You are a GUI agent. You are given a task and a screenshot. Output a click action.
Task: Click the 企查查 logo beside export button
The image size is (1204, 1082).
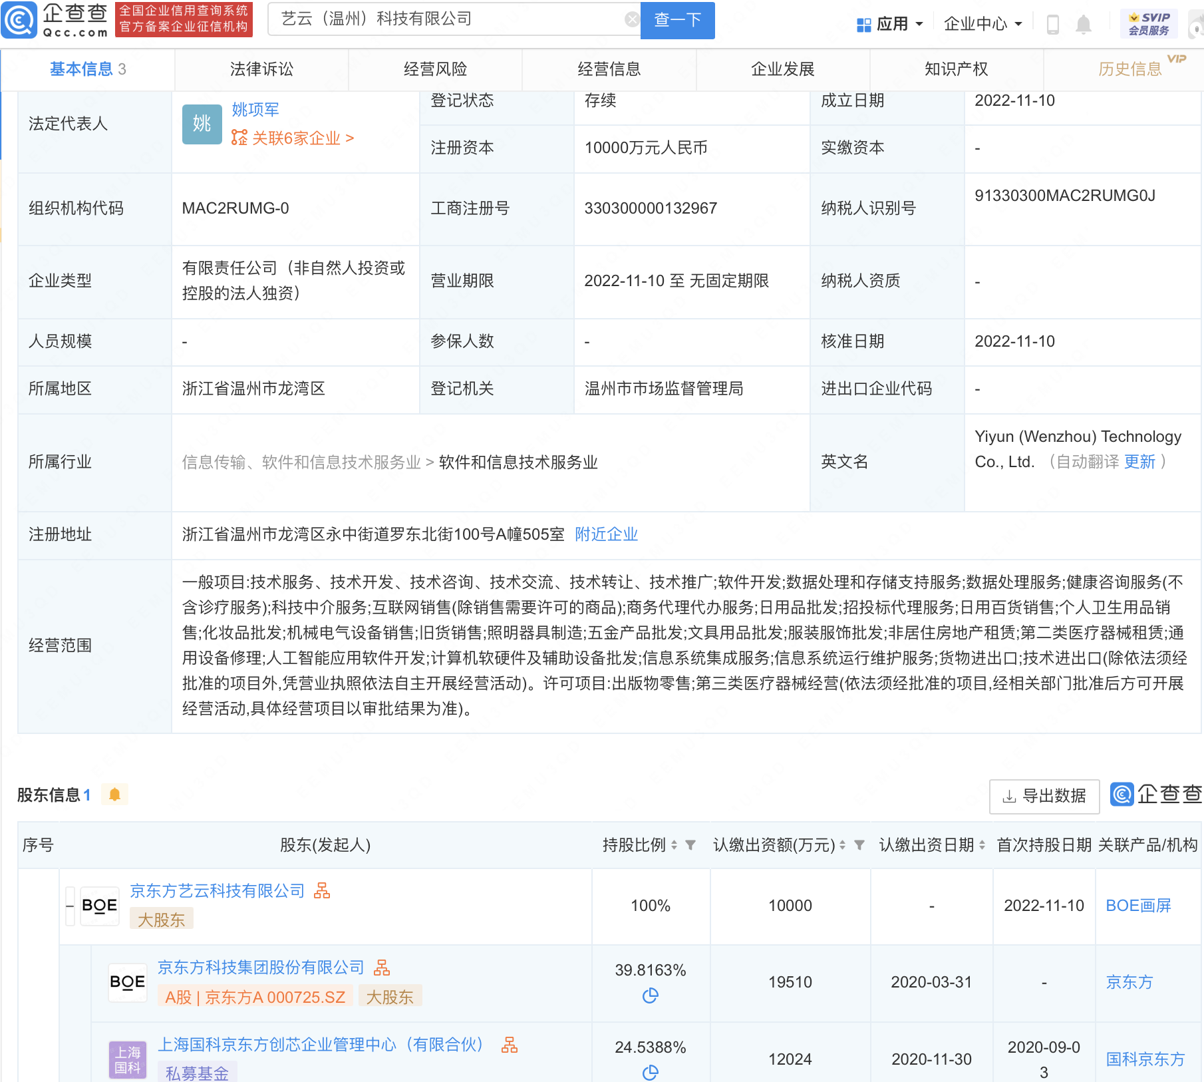(x=1156, y=795)
